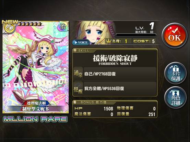Tap the character face portrait
Screen dimensions: 190x142
[x=95, y=33]
